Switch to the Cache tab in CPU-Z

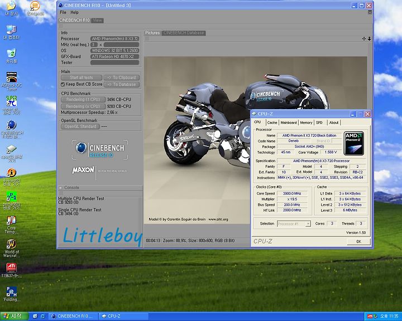point(272,123)
